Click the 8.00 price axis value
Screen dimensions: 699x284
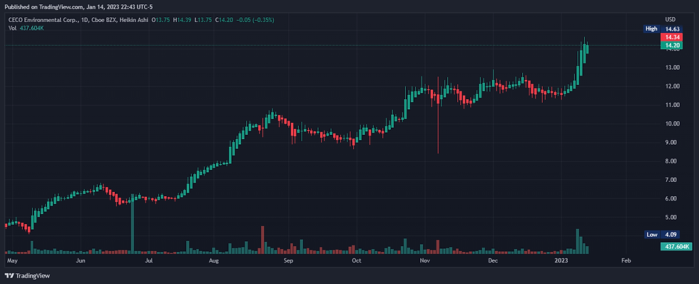(x=672, y=161)
